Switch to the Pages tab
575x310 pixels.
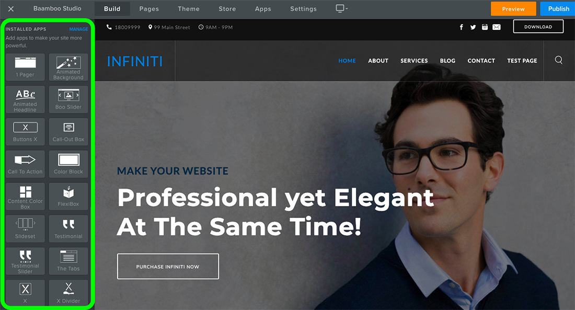149,9
